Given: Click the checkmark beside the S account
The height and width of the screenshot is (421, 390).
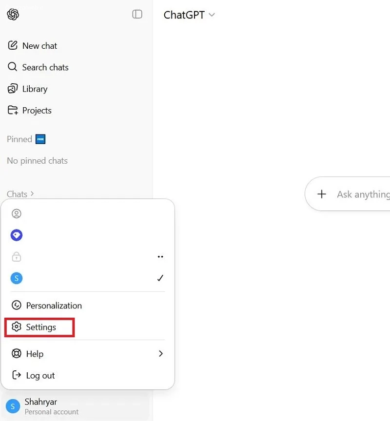Looking at the screenshot, I should pos(160,278).
